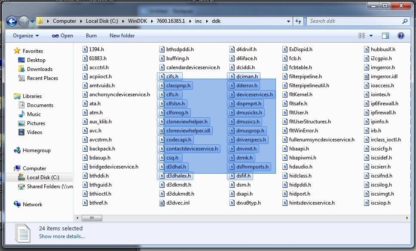Select the dxva9typ.h file icon
The image size is (416, 251).
pyautogui.click(x=232, y=203)
